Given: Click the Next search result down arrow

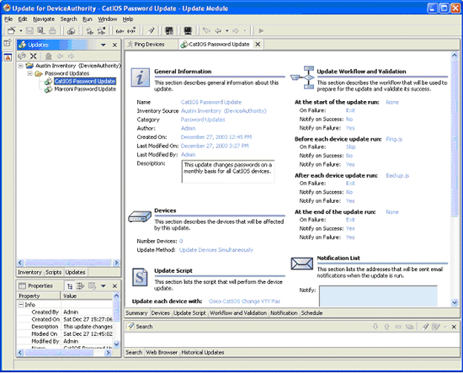Looking at the screenshot, I should click(x=375, y=327).
